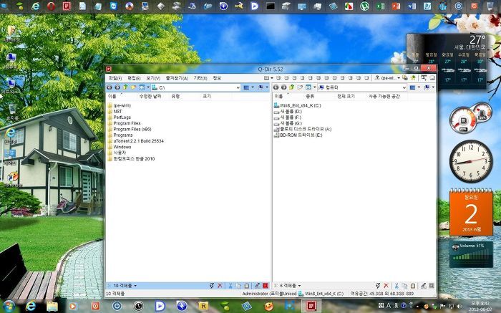Open left pane column settings dropdown arrow
Viewport: 501px width, 313px height.
point(148,87)
